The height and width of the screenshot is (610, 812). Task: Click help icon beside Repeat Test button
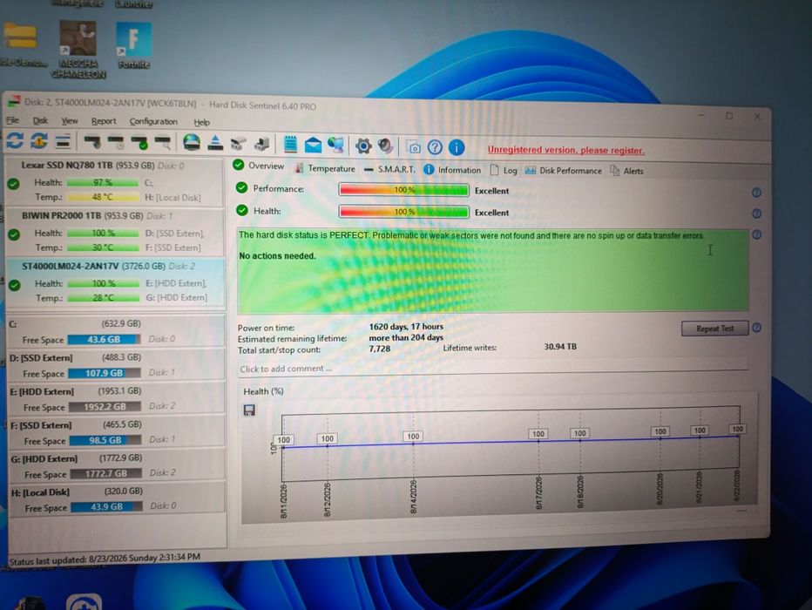[x=756, y=328]
